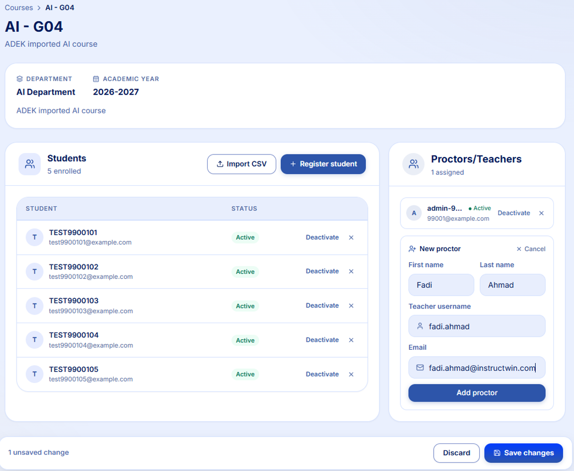The width and height of the screenshot is (574, 471).
Task: Click the save disk icon on Save changes
Action: point(497,453)
